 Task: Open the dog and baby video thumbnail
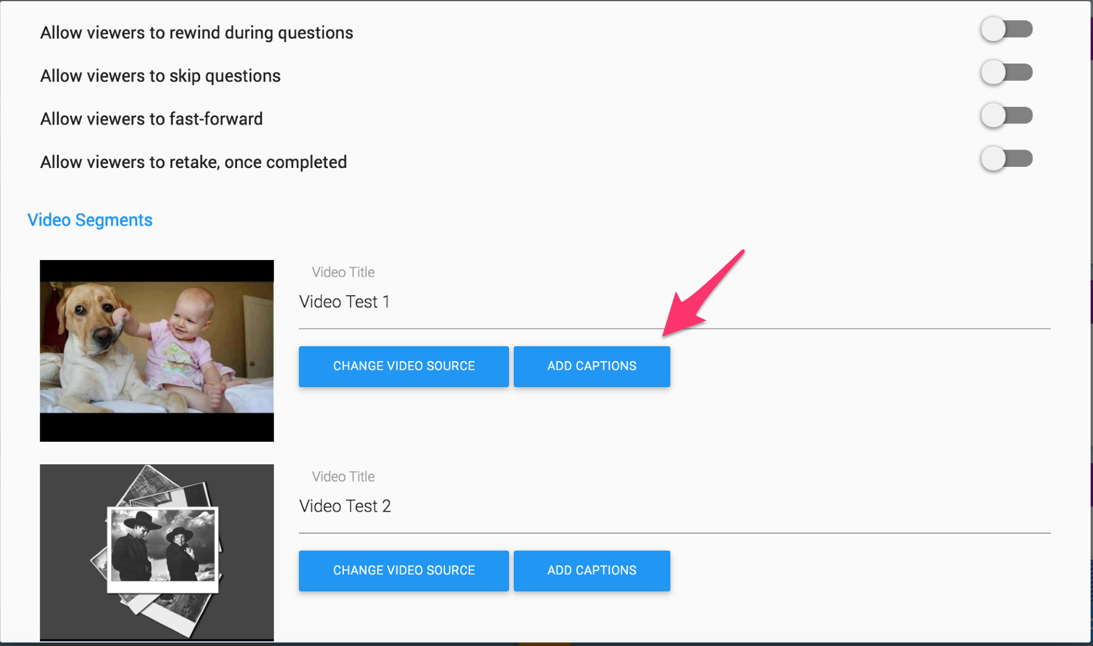click(157, 351)
